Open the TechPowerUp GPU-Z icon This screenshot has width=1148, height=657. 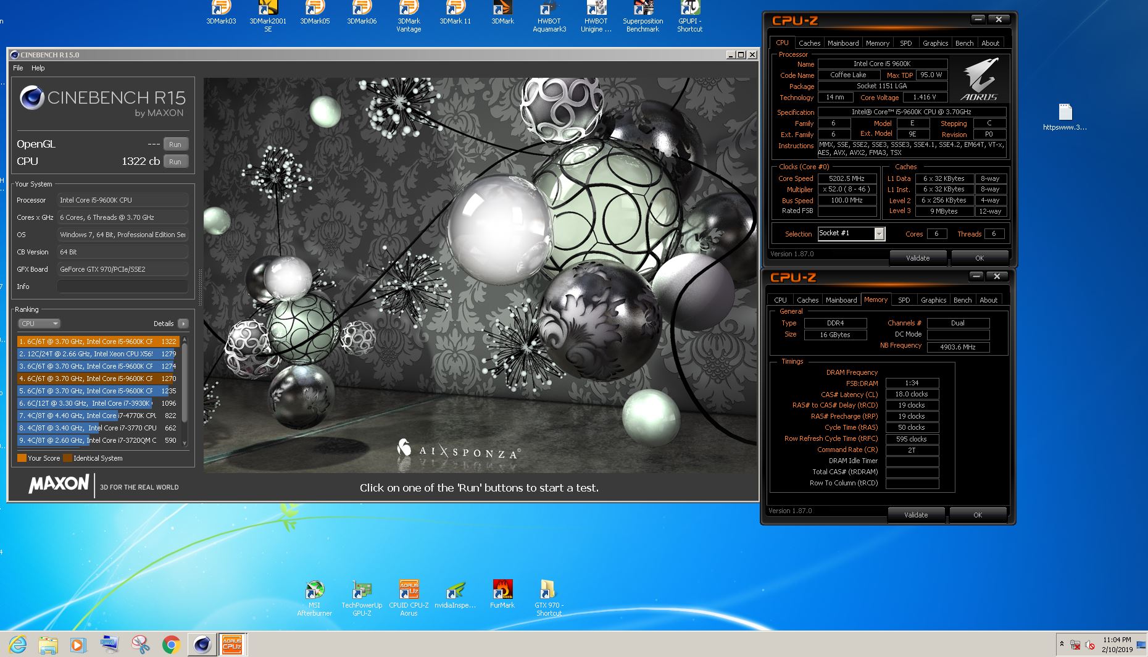362,598
